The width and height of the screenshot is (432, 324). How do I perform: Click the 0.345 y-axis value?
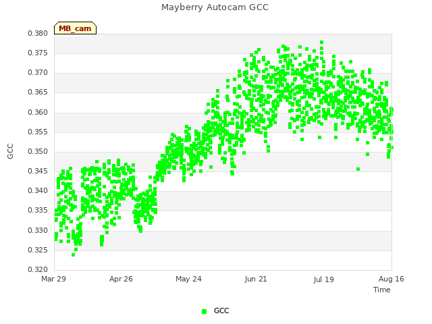(x=38, y=171)
